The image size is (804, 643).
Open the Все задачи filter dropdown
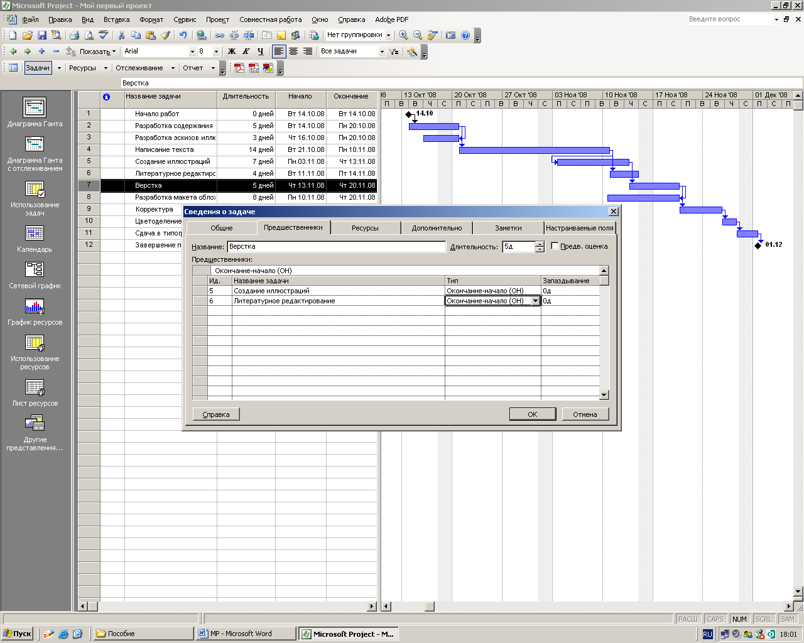(x=382, y=51)
